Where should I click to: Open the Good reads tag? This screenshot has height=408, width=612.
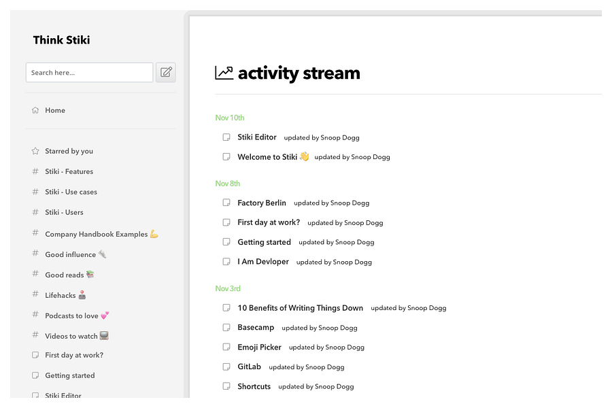point(69,275)
